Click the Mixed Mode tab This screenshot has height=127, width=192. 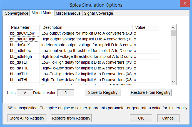(42, 13)
